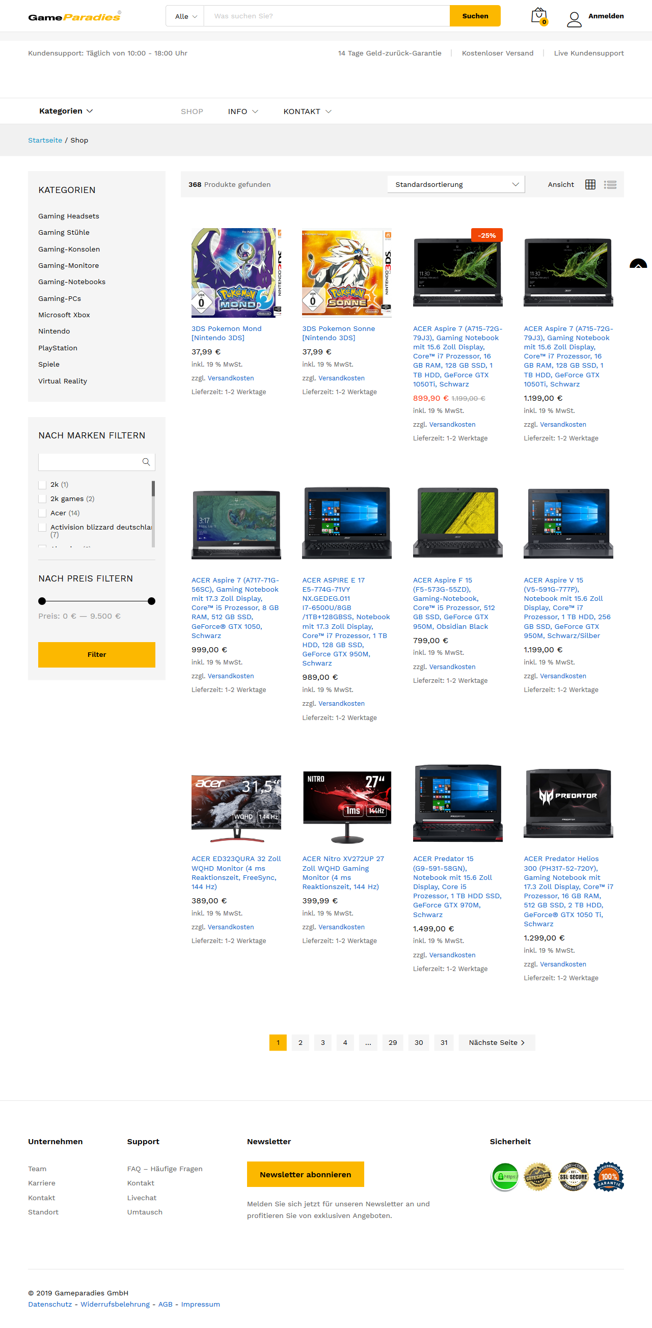Viewport: 652px width, 1328px height.
Task: Open ACER Nitro XV272UP monitor link
Action: [343, 873]
